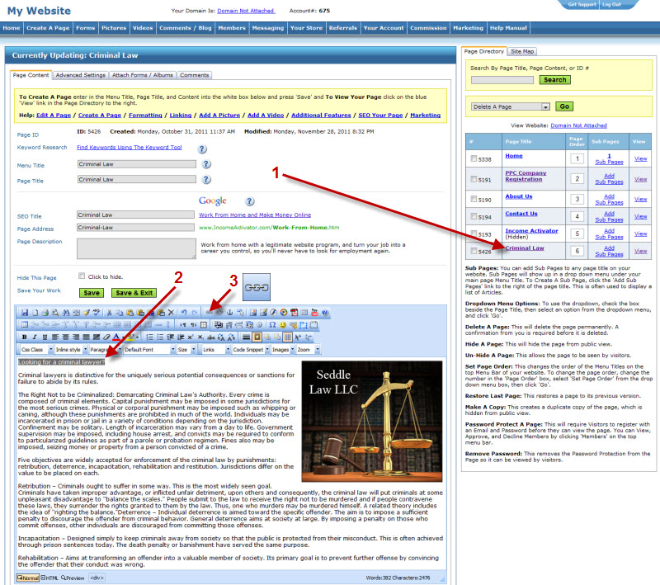Click help icon beside Page Title field
Viewport: 660px width, 585px height.
tap(206, 179)
